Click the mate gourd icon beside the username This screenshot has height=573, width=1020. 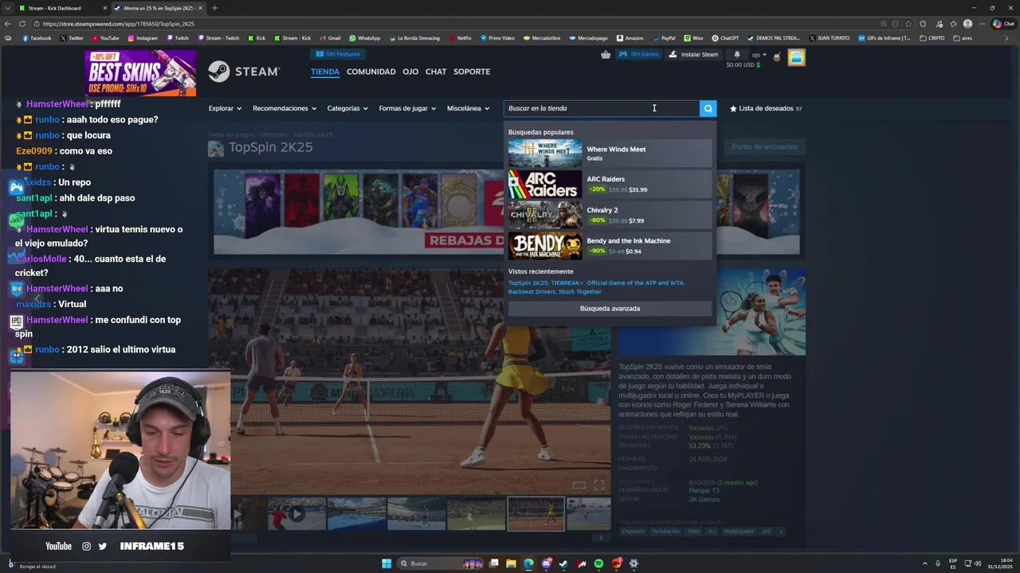[x=776, y=57]
